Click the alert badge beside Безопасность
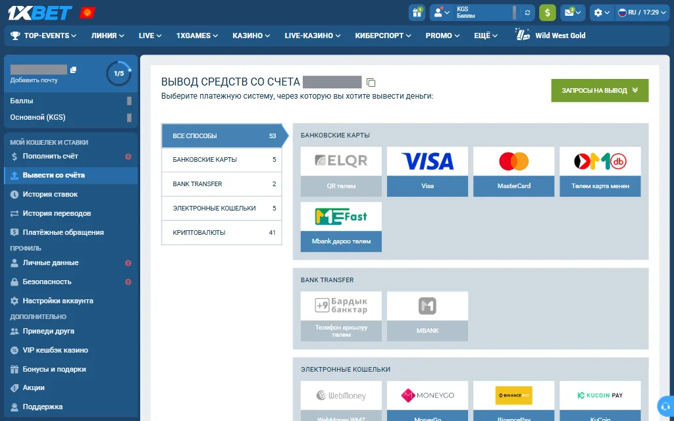 tap(128, 282)
